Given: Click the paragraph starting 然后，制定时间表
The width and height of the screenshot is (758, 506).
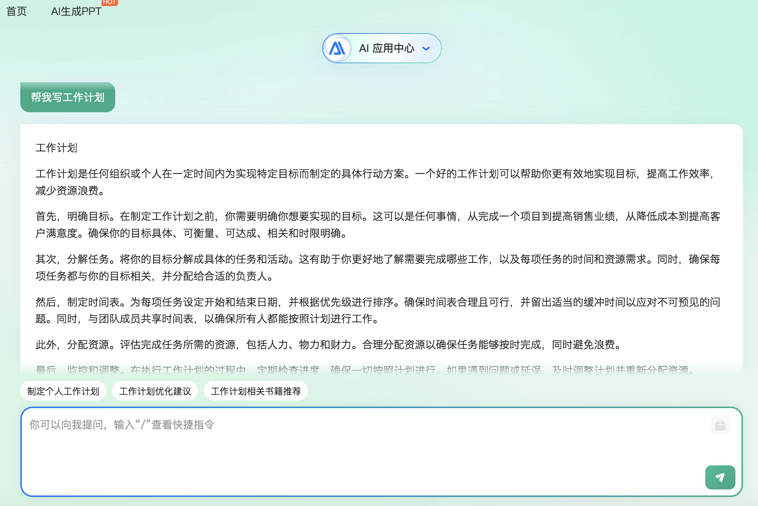Looking at the screenshot, I should click(378, 311).
